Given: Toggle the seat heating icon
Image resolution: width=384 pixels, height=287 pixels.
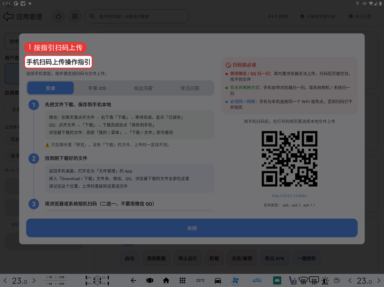Looking at the screenshot, I should [x=293, y=280].
